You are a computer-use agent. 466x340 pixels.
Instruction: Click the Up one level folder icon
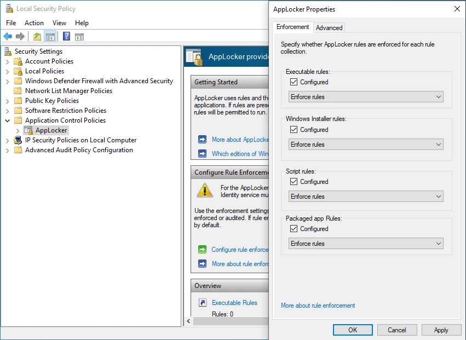pos(37,37)
